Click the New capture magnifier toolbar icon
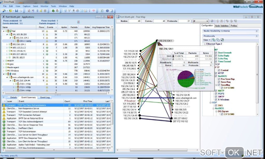 point(4,11)
